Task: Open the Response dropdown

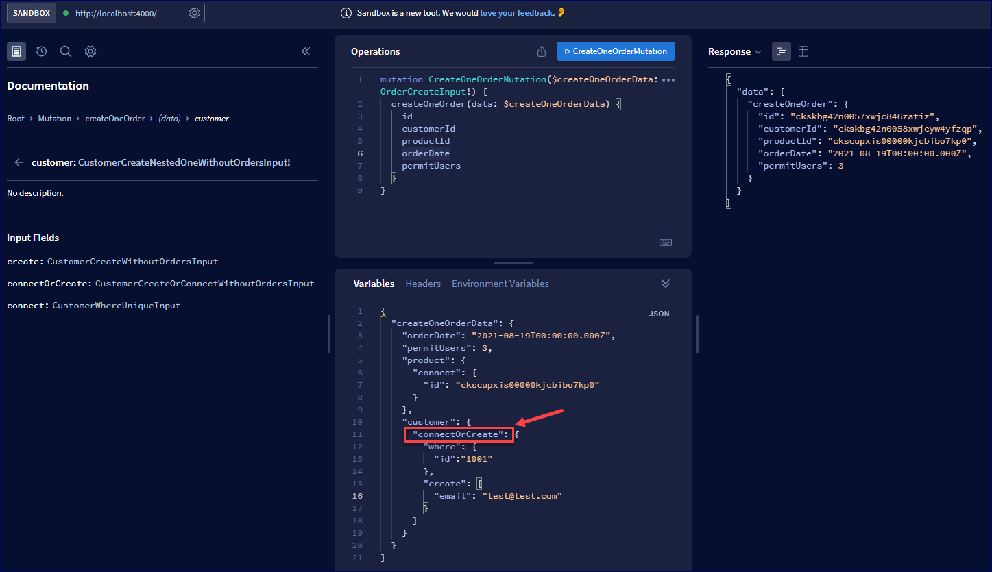Action: coord(735,51)
